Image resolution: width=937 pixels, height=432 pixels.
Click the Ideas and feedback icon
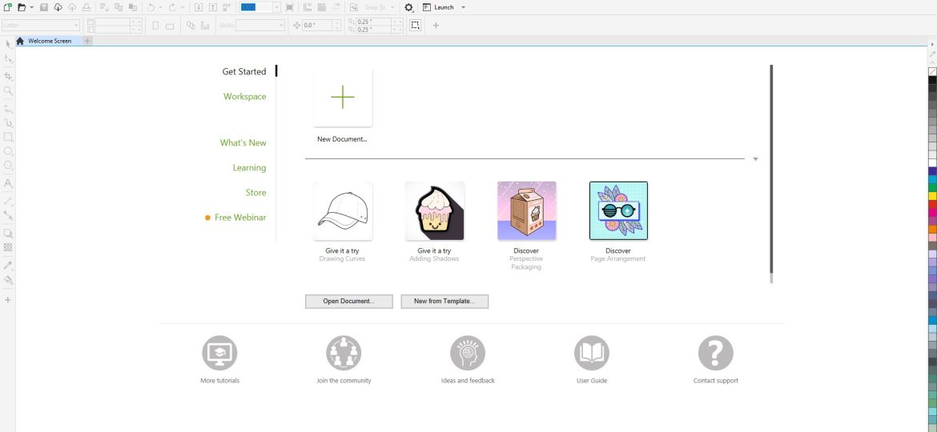tap(468, 352)
